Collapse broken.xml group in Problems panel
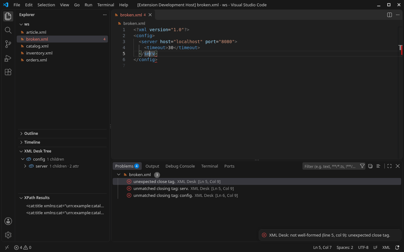 [119, 175]
